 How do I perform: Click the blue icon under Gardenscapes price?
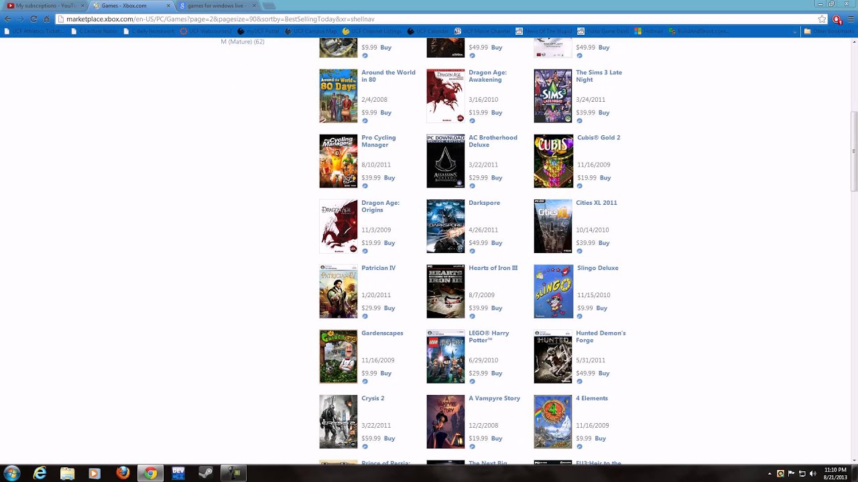click(x=365, y=382)
